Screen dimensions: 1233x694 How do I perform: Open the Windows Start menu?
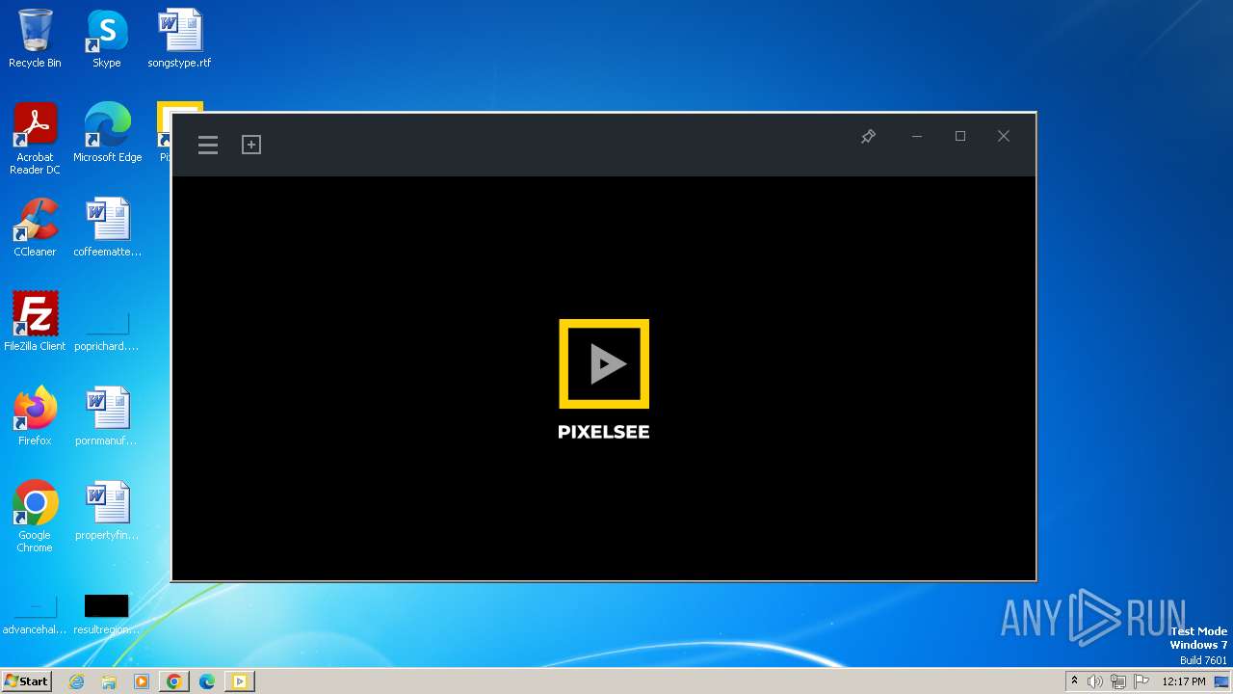(27, 681)
